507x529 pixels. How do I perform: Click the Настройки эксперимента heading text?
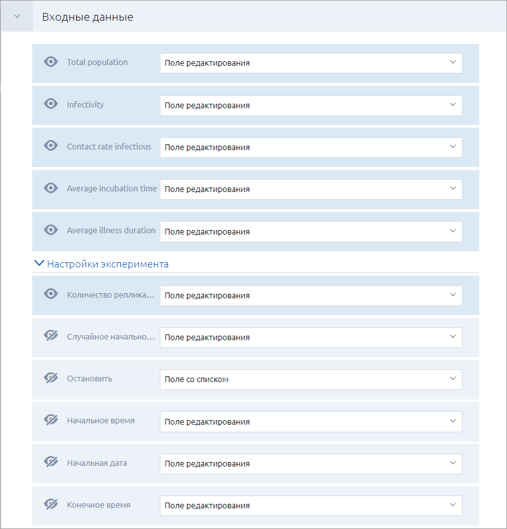coord(108,264)
